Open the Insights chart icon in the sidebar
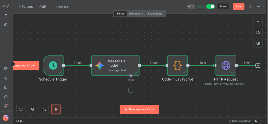Screen dimensions: 268x124 (6, 88)
